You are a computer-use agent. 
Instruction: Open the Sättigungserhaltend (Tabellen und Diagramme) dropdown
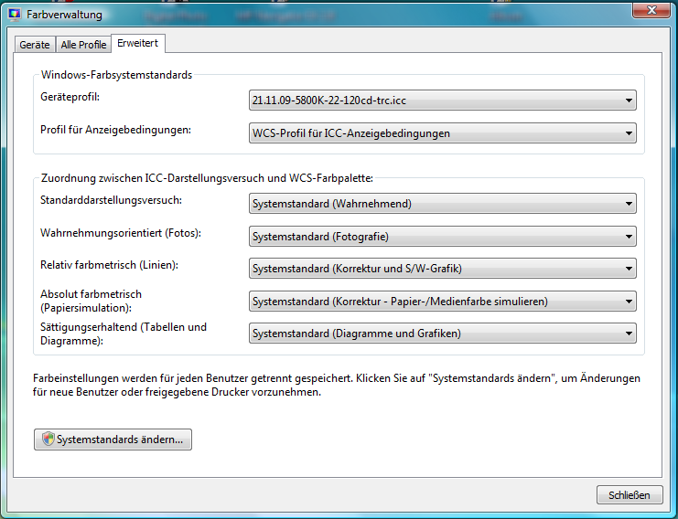click(x=443, y=334)
